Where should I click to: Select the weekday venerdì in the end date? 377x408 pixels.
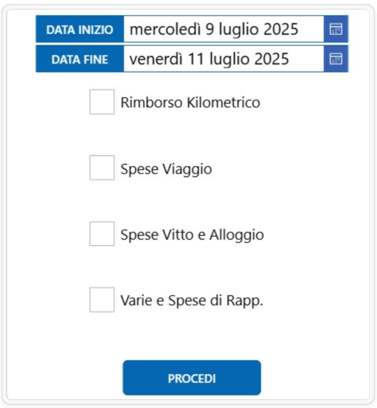pyautogui.click(x=156, y=59)
